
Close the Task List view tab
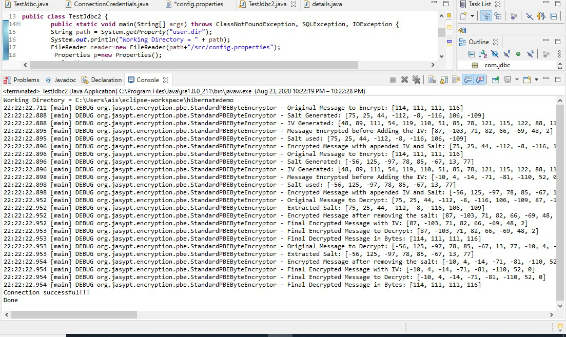498,4
